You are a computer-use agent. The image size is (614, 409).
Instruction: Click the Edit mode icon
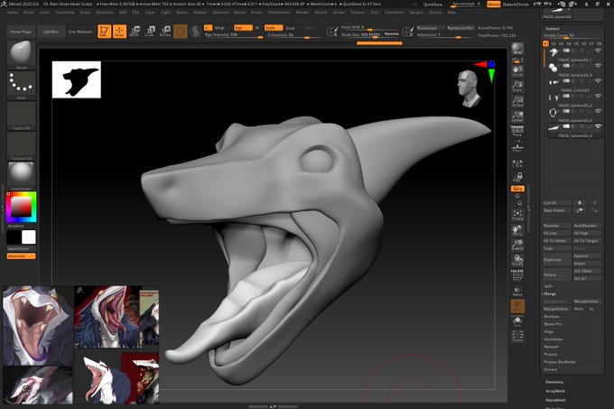click(x=104, y=32)
